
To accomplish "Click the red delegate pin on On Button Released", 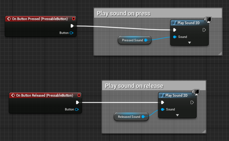I will point(79,95).
